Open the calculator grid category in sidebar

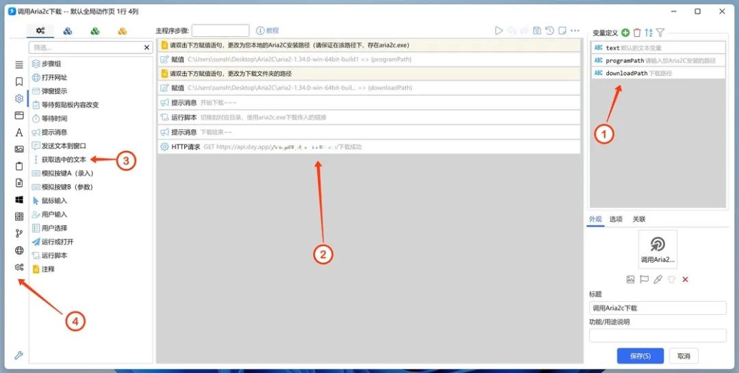point(19,216)
